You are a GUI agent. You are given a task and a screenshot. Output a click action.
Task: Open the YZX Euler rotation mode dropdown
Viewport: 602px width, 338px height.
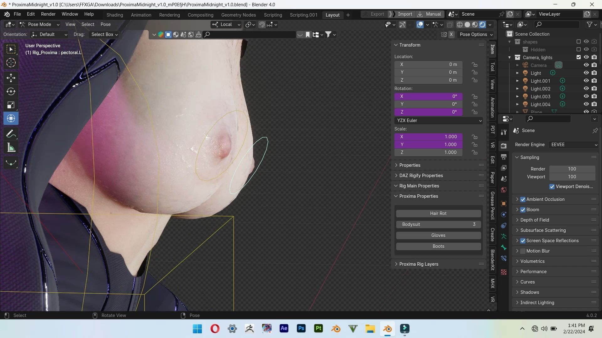(439, 120)
